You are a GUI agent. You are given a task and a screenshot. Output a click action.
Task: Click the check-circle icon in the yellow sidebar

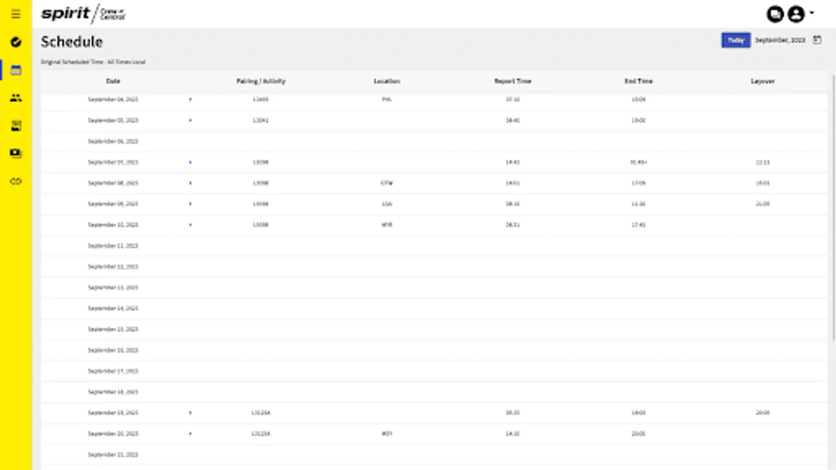[x=16, y=42]
